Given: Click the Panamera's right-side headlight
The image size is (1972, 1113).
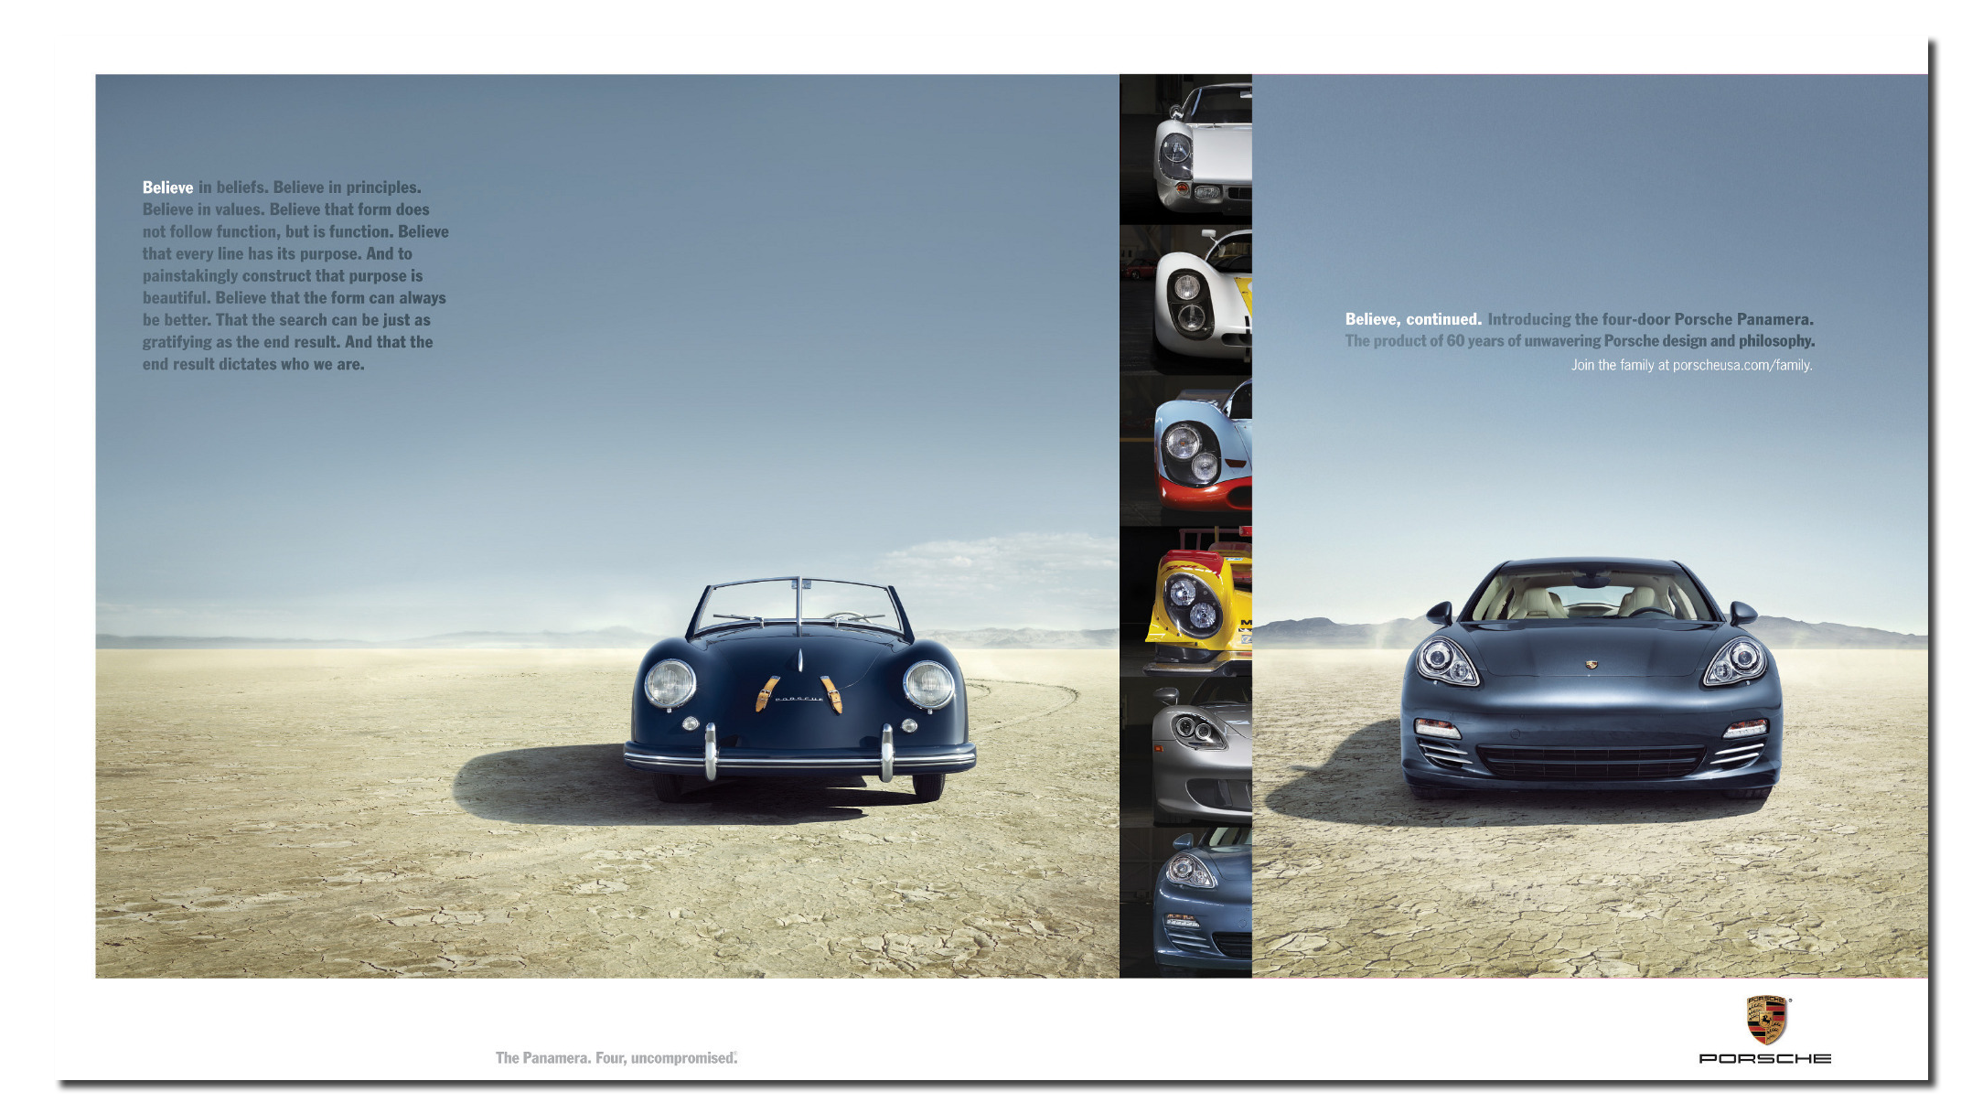Looking at the screenshot, I should (1736, 662).
